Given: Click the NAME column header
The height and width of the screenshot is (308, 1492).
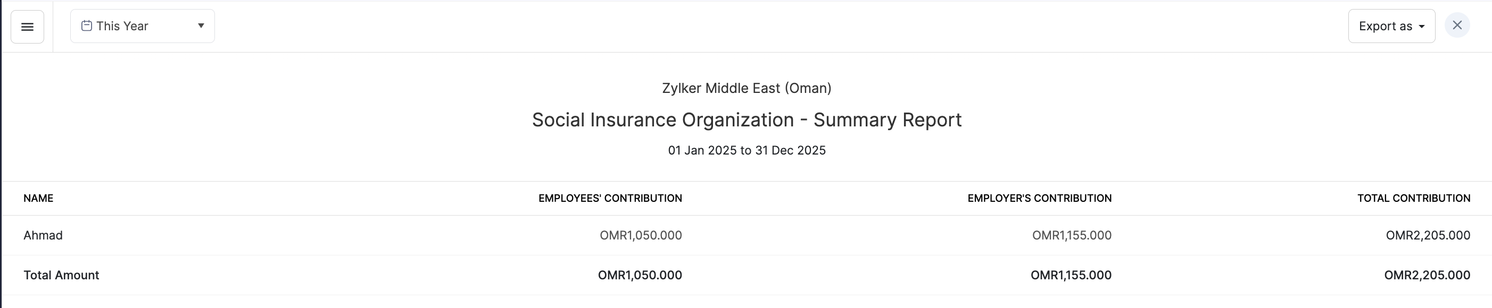Looking at the screenshot, I should click(38, 198).
